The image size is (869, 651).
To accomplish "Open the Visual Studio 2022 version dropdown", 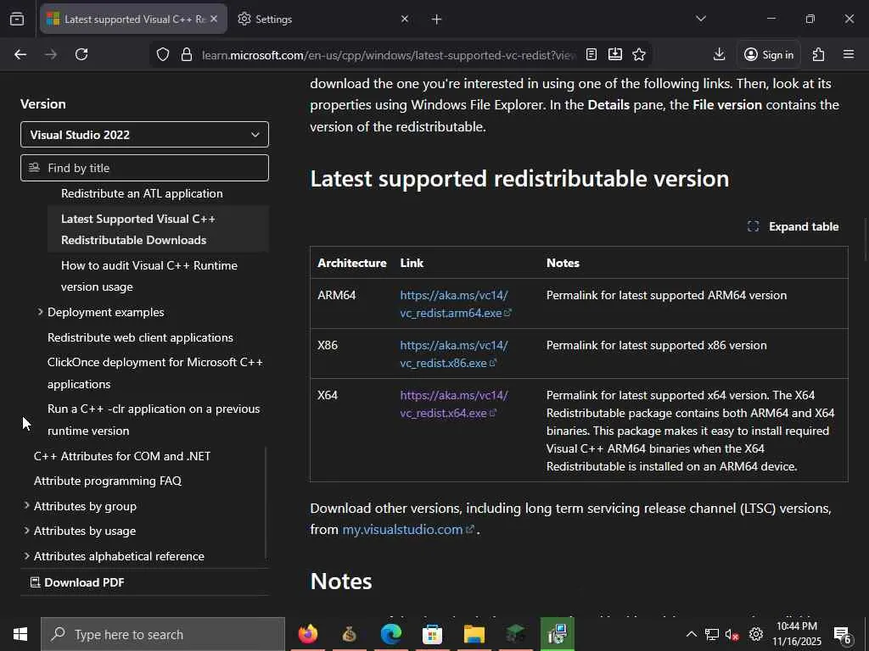I will click(144, 135).
